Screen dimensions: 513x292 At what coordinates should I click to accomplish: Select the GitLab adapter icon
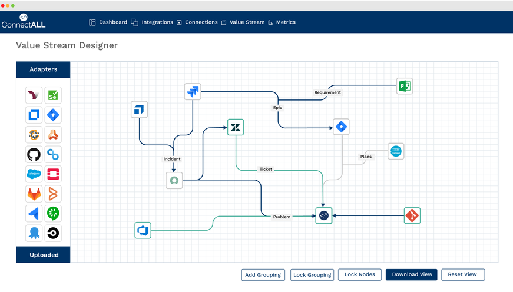click(x=34, y=194)
